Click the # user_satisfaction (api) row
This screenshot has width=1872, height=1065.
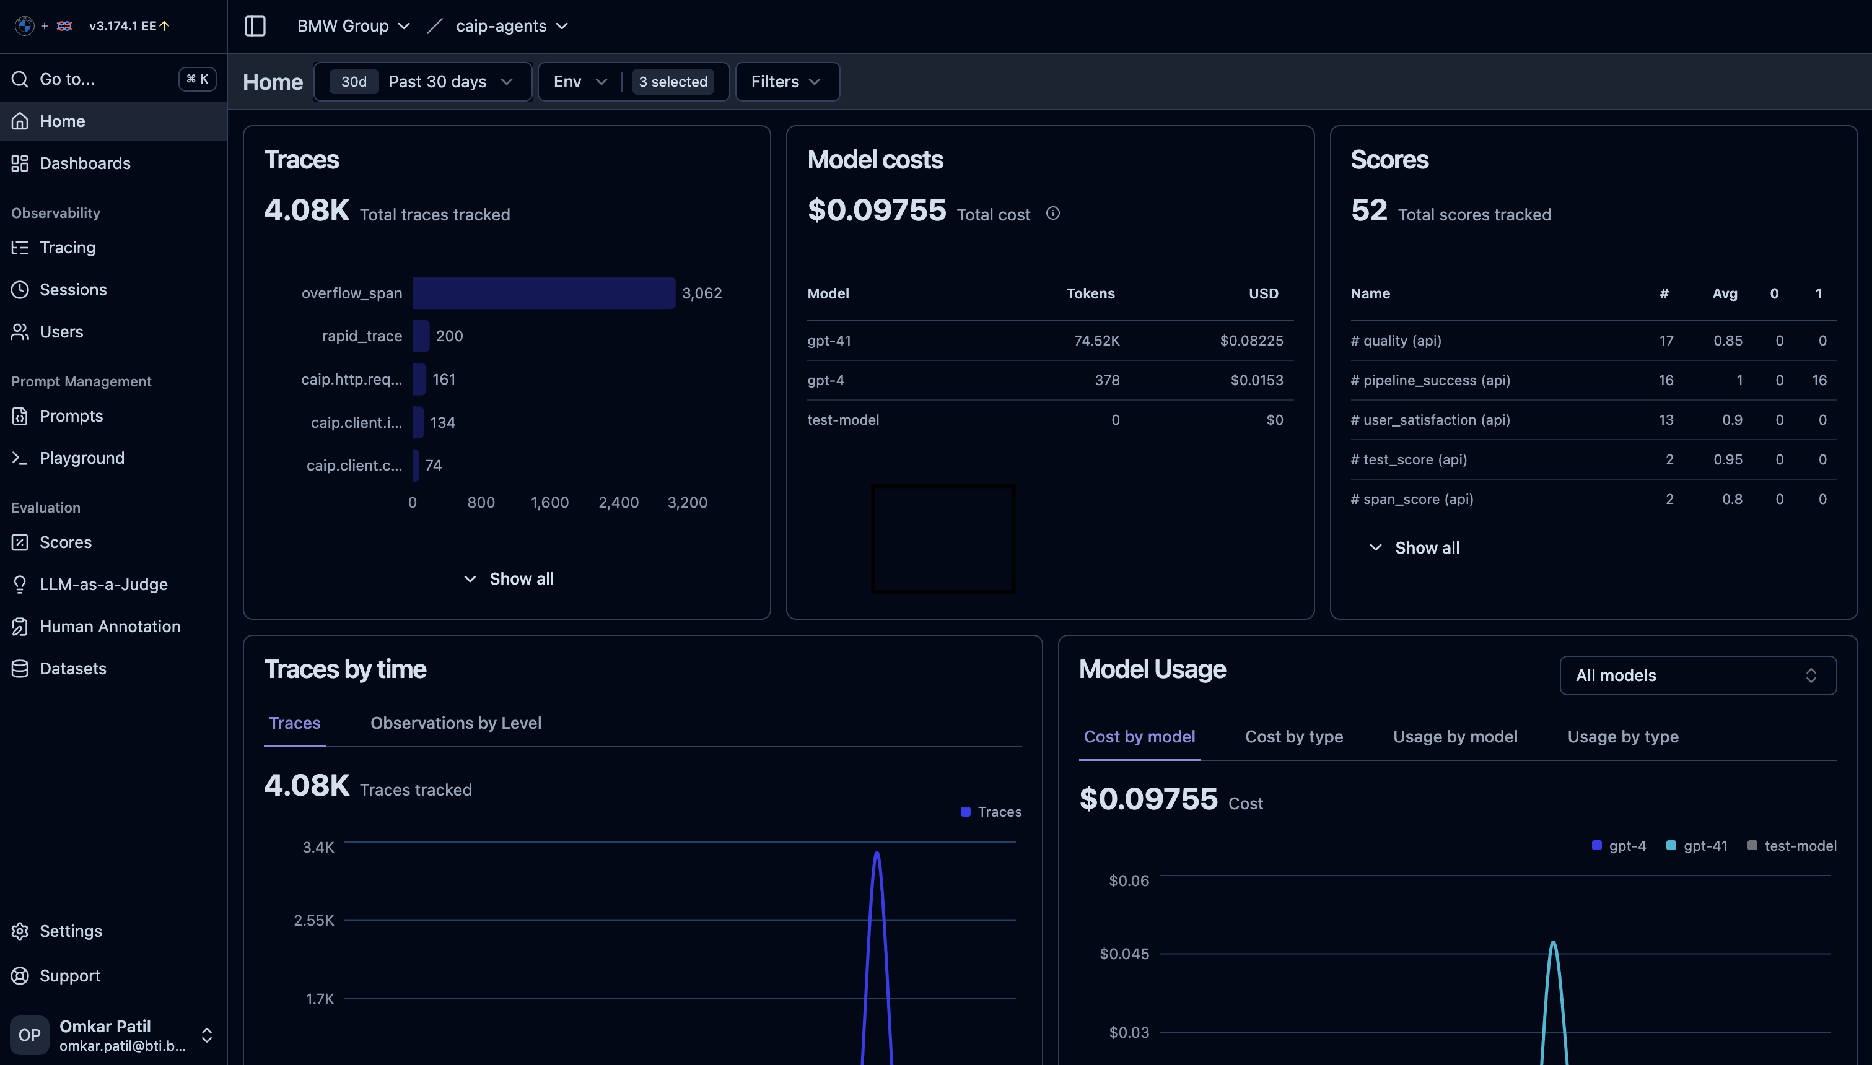[x=1593, y=420]
